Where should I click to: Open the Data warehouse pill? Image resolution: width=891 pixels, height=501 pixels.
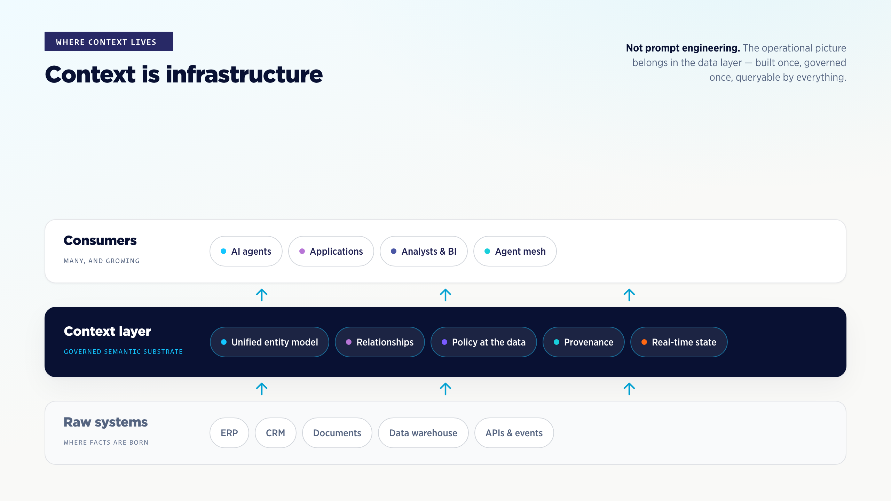pos(423,433)
